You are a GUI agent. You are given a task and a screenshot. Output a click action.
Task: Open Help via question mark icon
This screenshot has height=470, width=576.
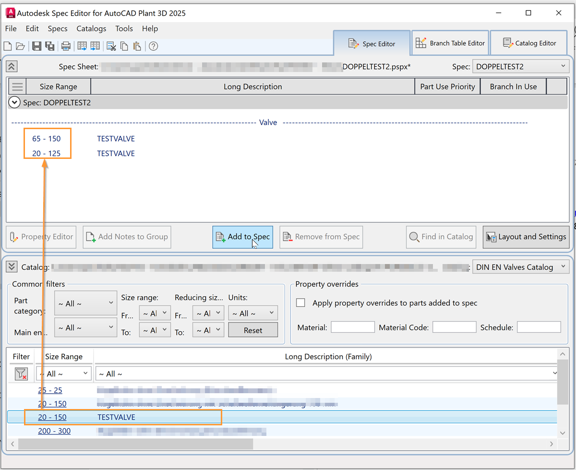click(x=153, y=46)
